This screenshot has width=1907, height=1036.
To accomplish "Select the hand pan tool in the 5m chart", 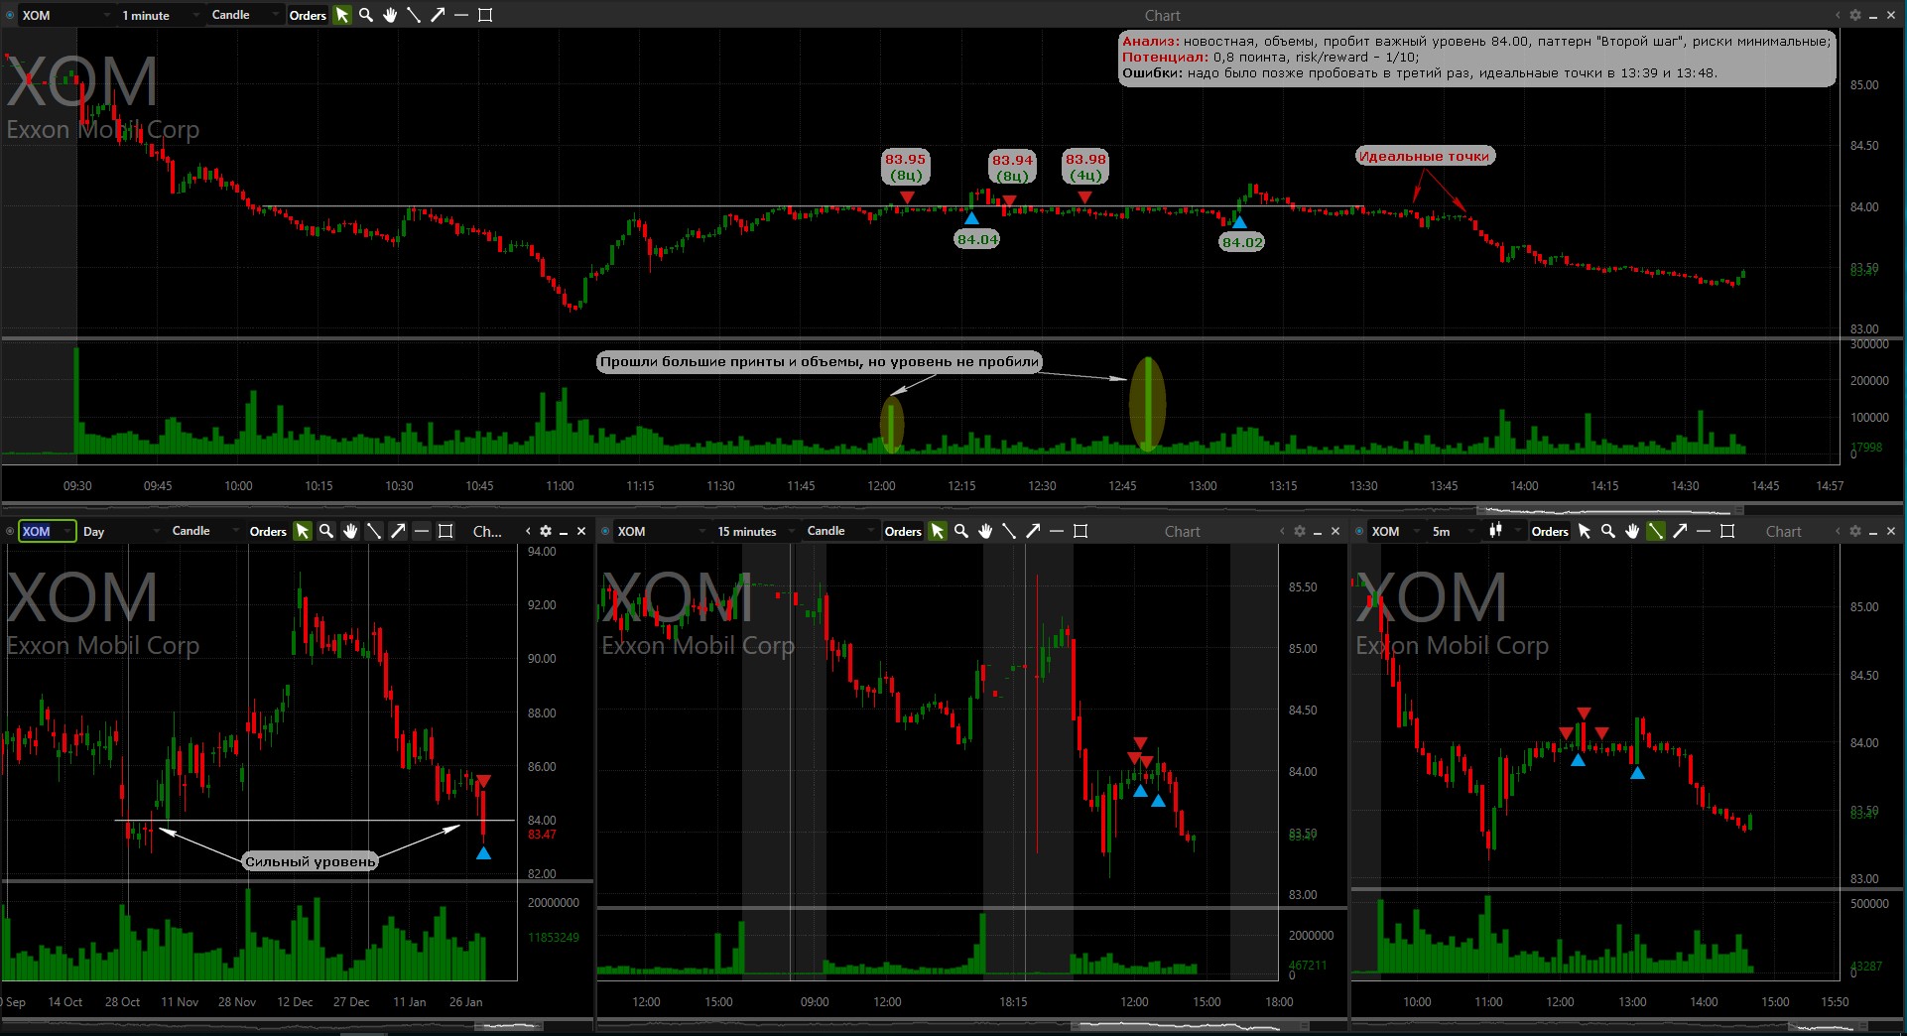I will point(1632,531).
